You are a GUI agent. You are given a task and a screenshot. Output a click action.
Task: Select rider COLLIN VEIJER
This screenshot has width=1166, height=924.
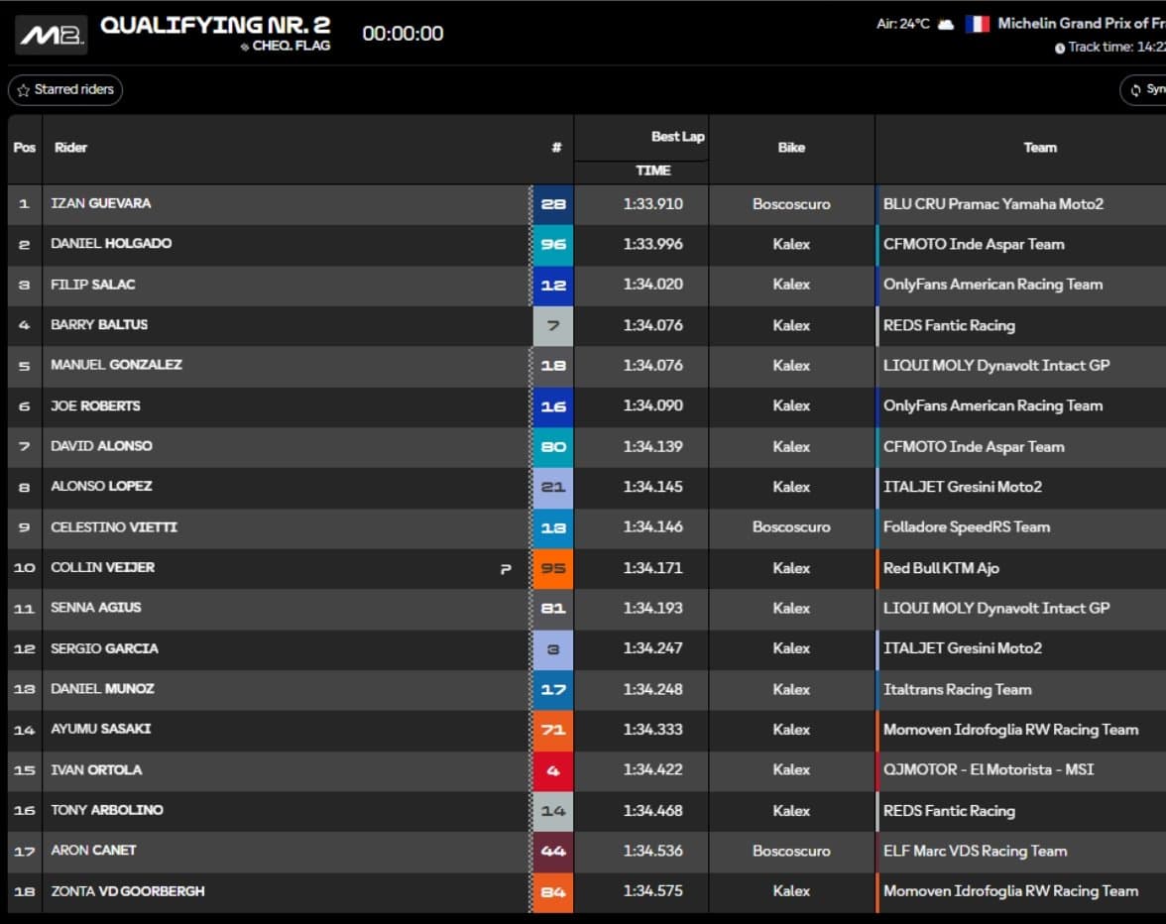click(x=103, y=566)
